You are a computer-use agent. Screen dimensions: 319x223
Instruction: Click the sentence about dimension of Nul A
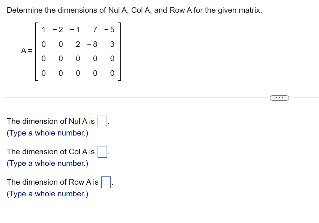[51, 121]
